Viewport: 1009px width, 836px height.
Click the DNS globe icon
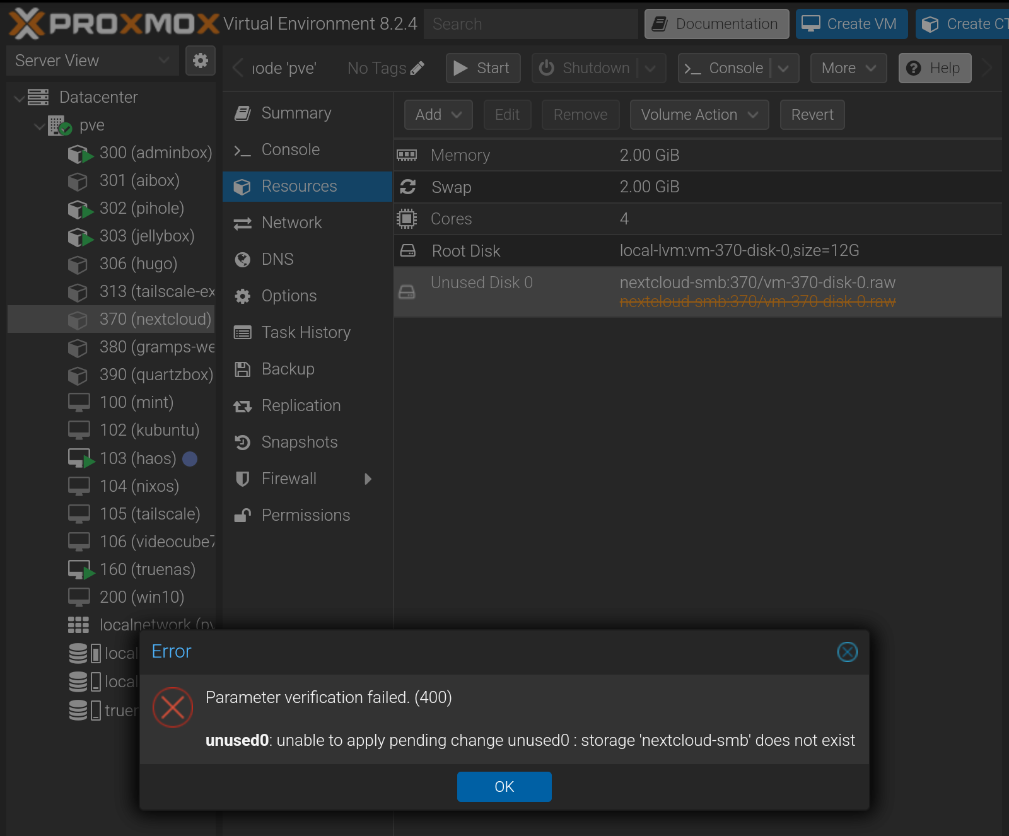243,260
